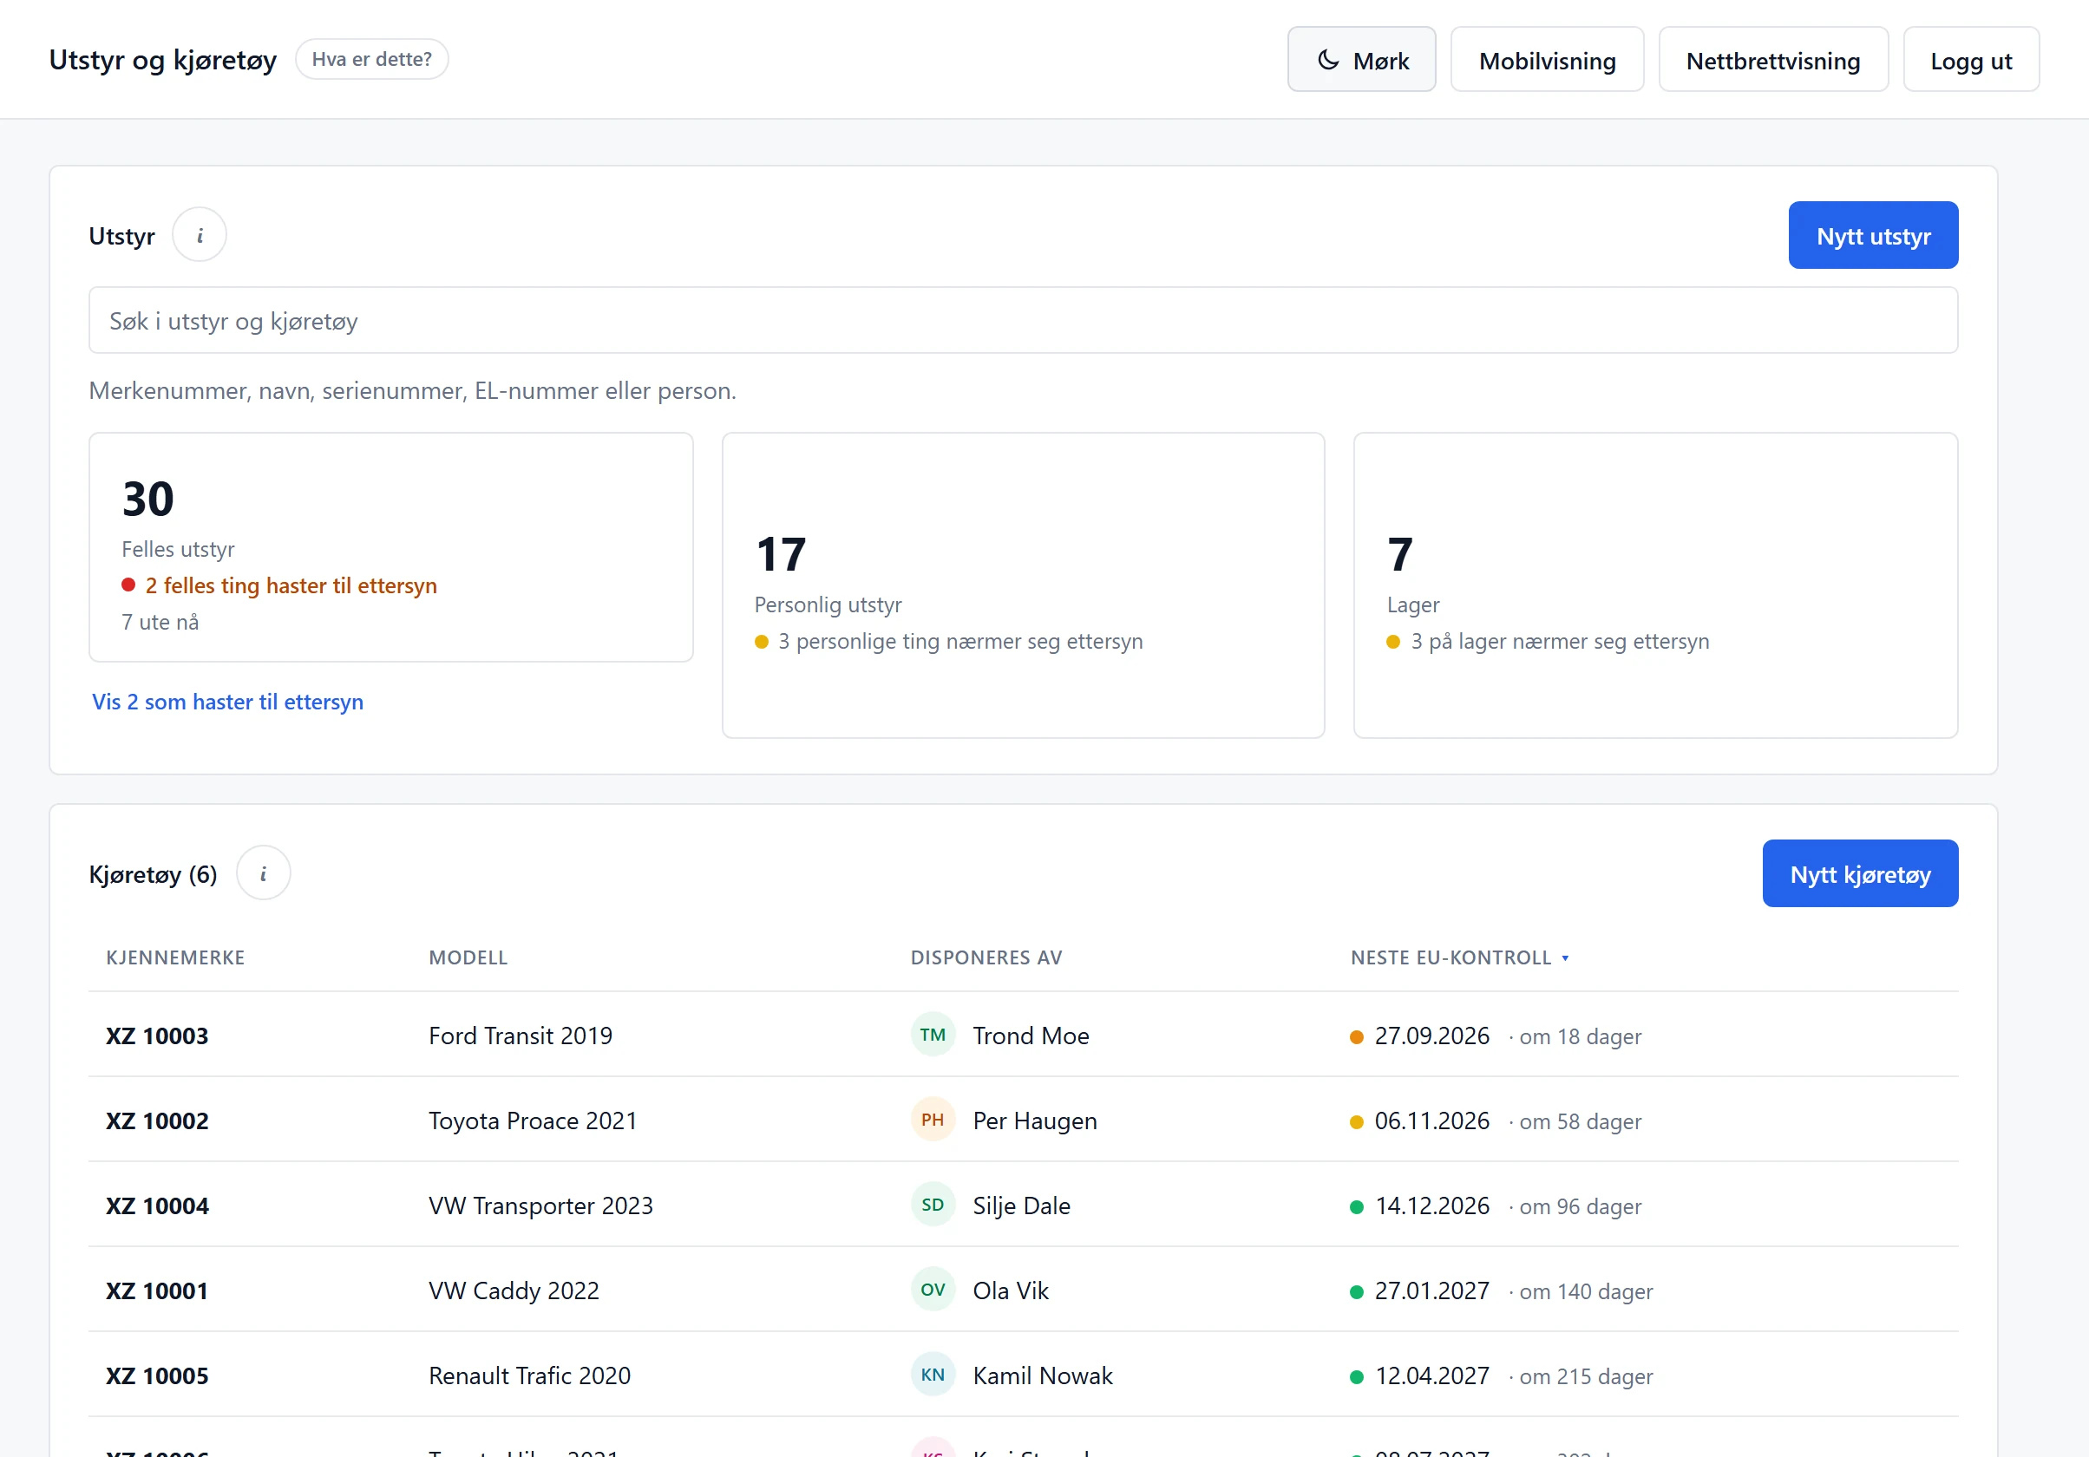Log out with Logg ut

[1971, 60]
